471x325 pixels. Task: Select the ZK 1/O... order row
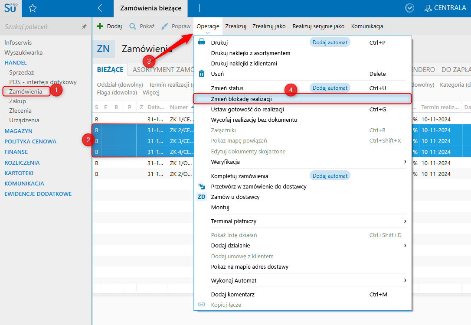179,163
